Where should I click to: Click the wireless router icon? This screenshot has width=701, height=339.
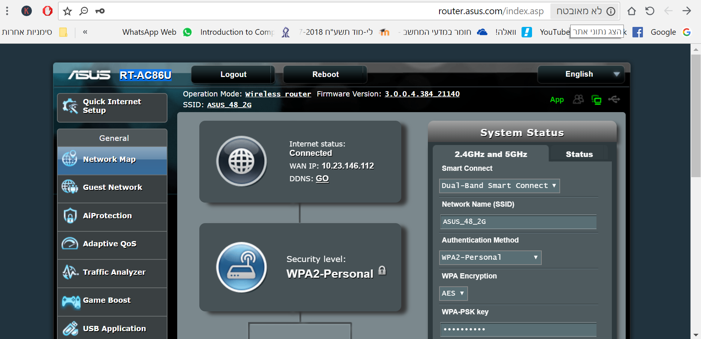click(x=242, y=267)
